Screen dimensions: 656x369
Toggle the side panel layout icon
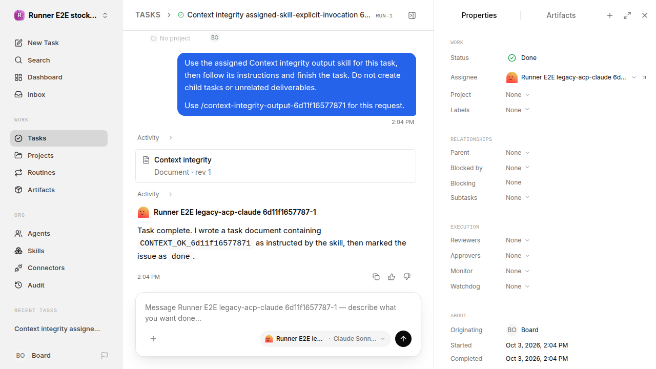pyautogui.click(x=412, y=15)
